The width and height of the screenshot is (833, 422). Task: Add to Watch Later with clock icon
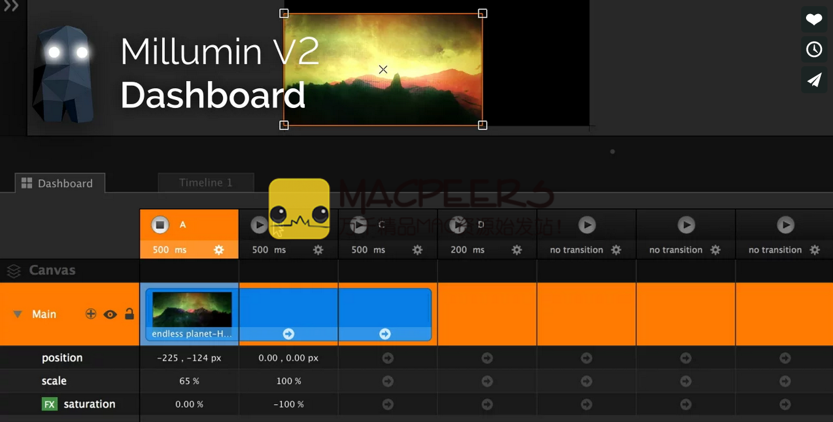coord(814,50)
